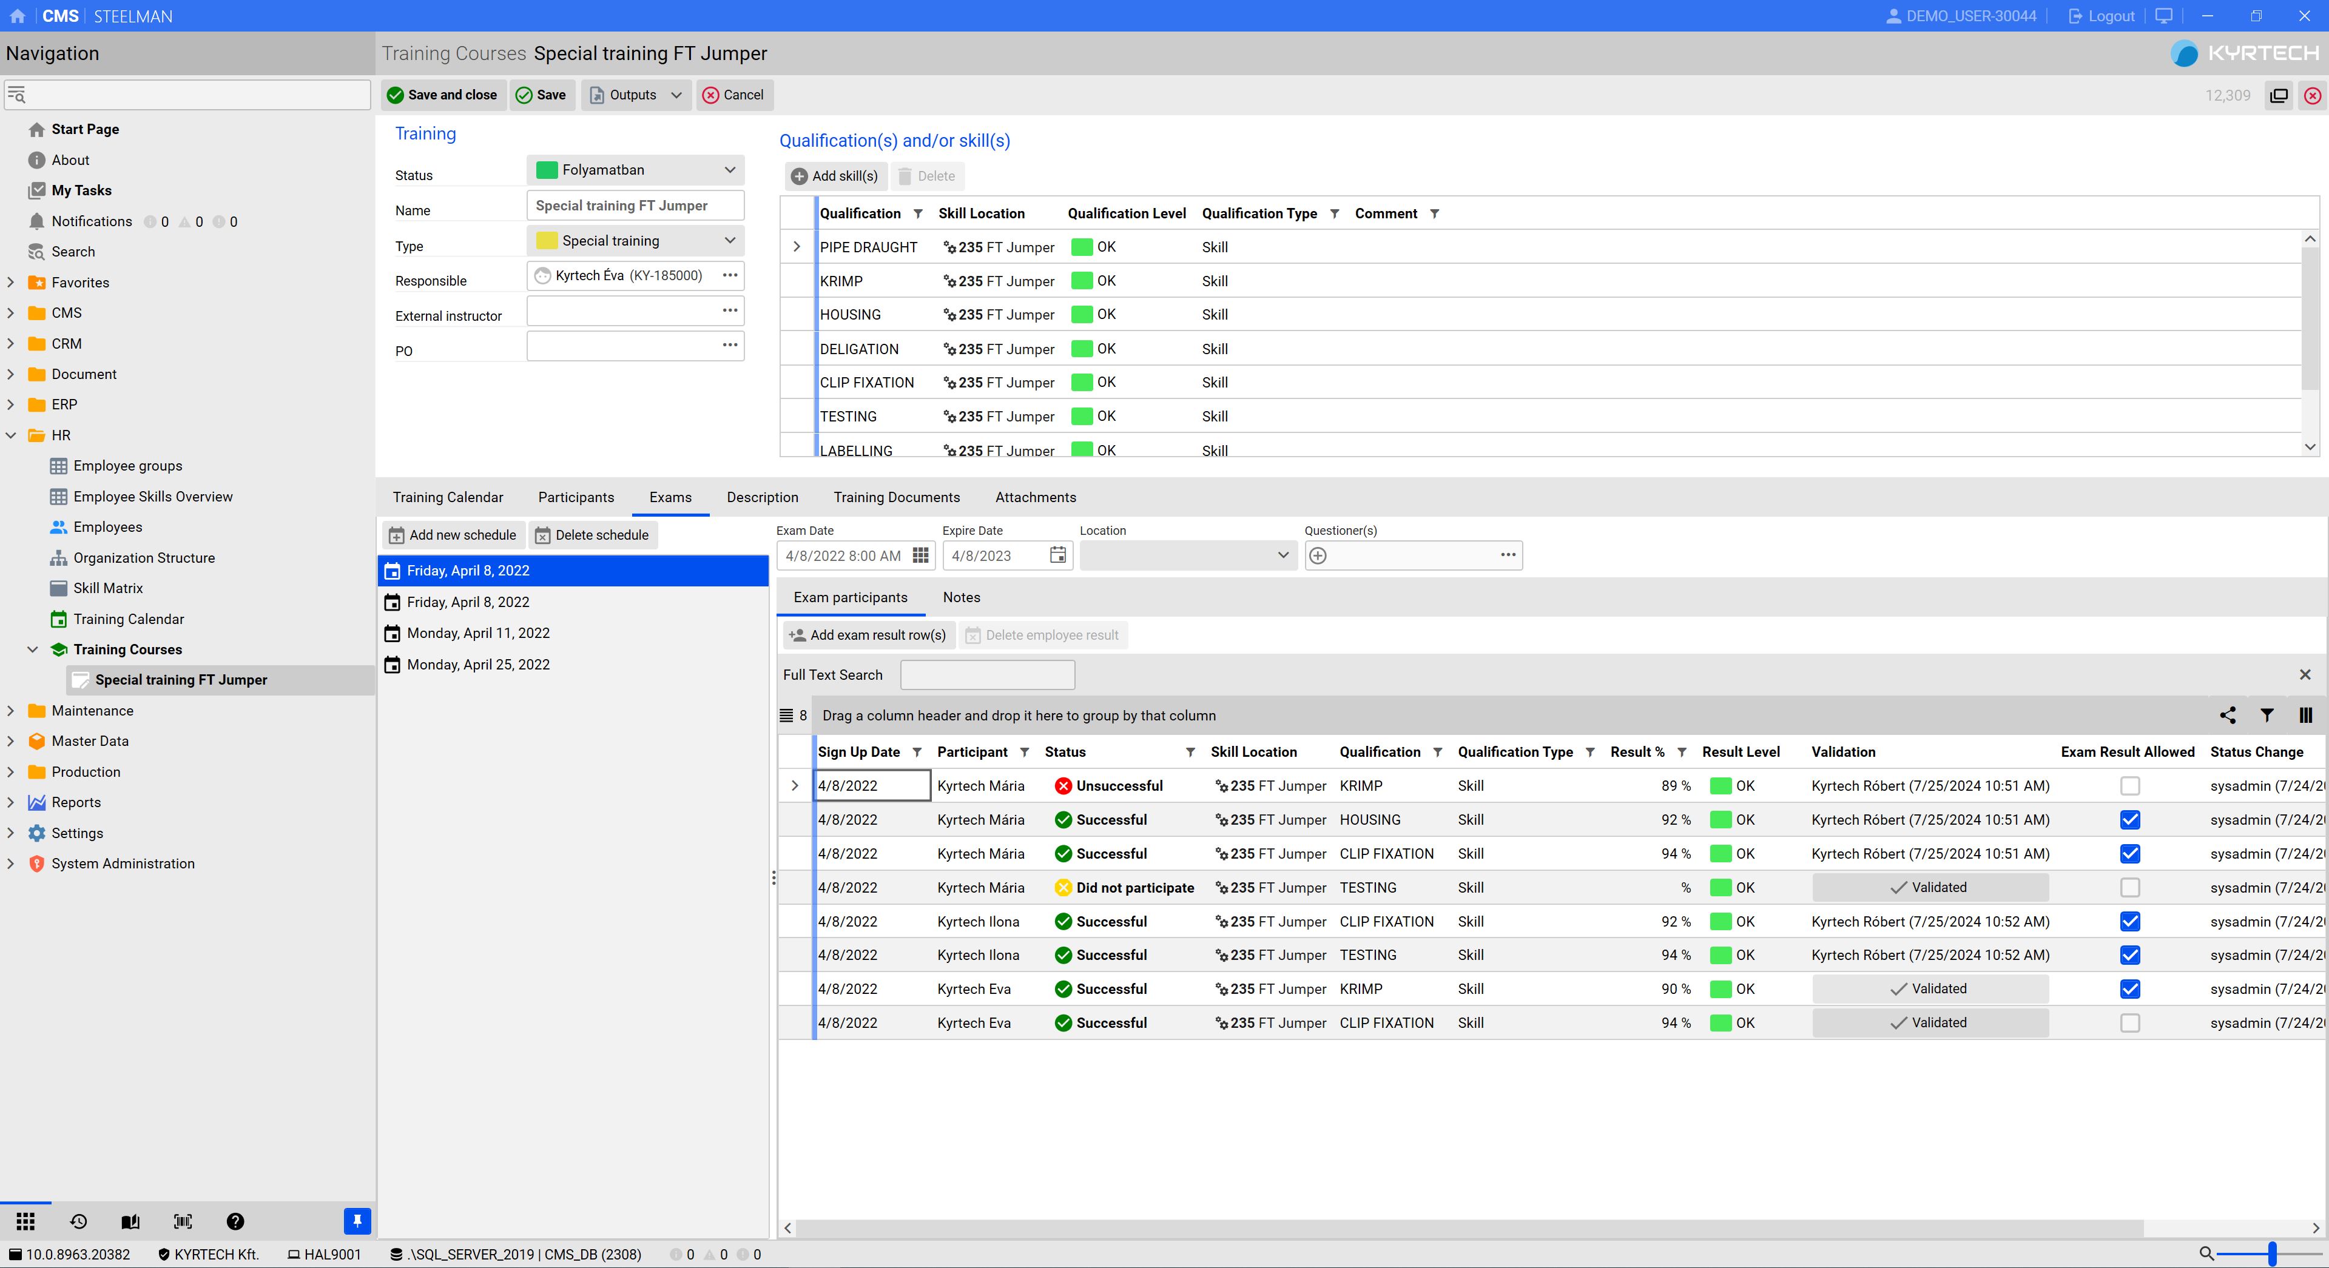Click the share icon in grid toolbar
Image resolution: width=2329 pixels, height=1268 pixels.
[2228, 715]
